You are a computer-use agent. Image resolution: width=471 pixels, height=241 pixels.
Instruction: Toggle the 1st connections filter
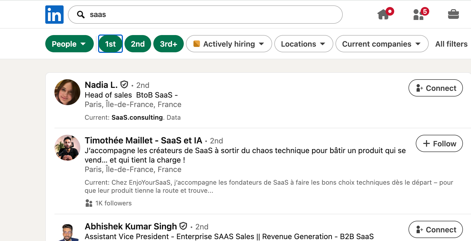(110, 44)
